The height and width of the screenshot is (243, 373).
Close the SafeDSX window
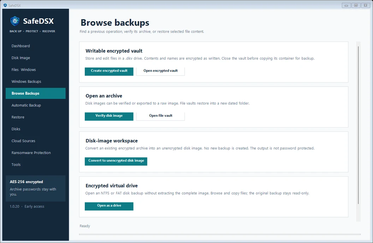[x=365, y=5]
